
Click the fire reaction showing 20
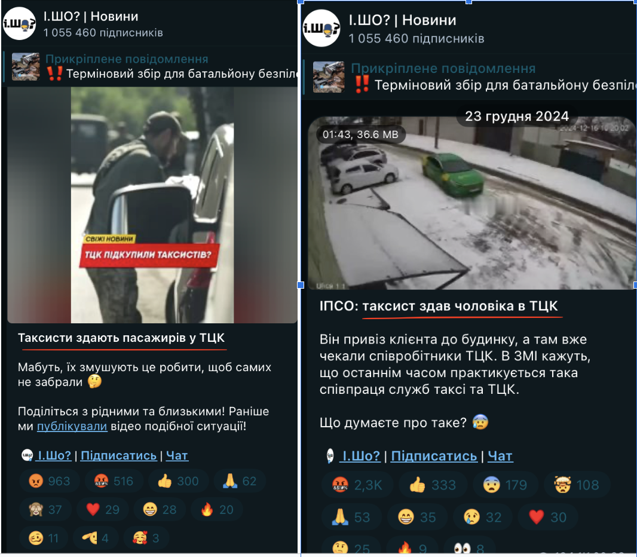(218, 509)
